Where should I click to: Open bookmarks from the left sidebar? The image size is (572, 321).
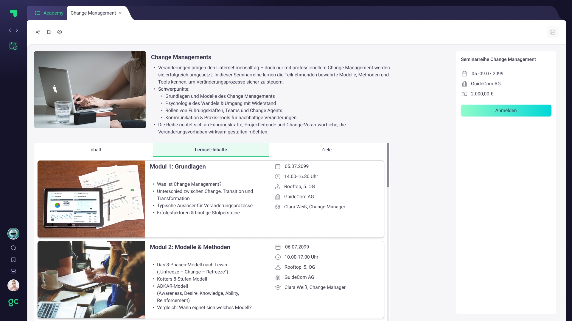point(13,259)
